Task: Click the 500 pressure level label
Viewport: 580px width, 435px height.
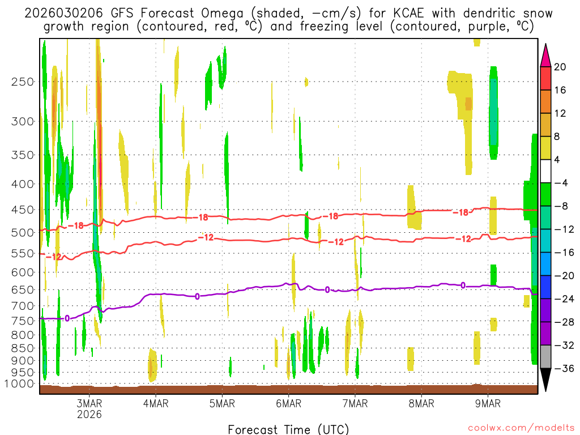Action: [x=23, y=233]
